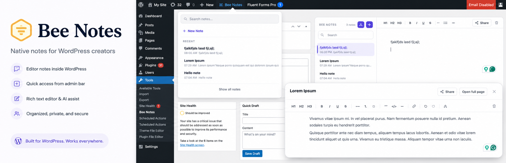Screen dimensions: 506x163
Task: Open Fluent Forms Pro in the admin bar
Action: pyautogui.click(x=265, y=5)
